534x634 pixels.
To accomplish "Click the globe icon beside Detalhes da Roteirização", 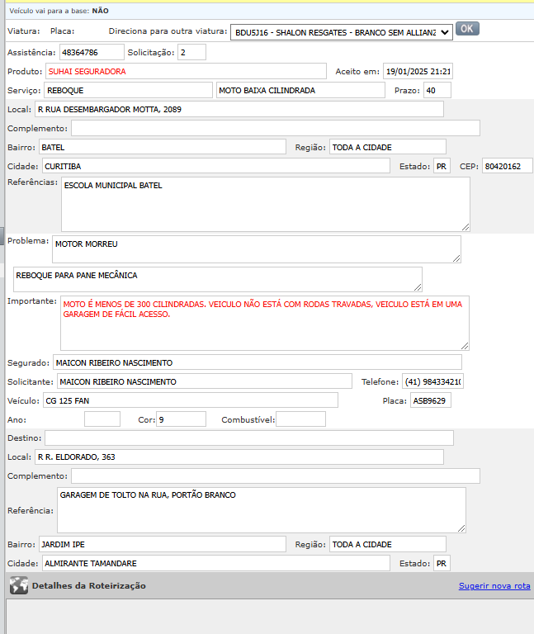I will 19,585.
